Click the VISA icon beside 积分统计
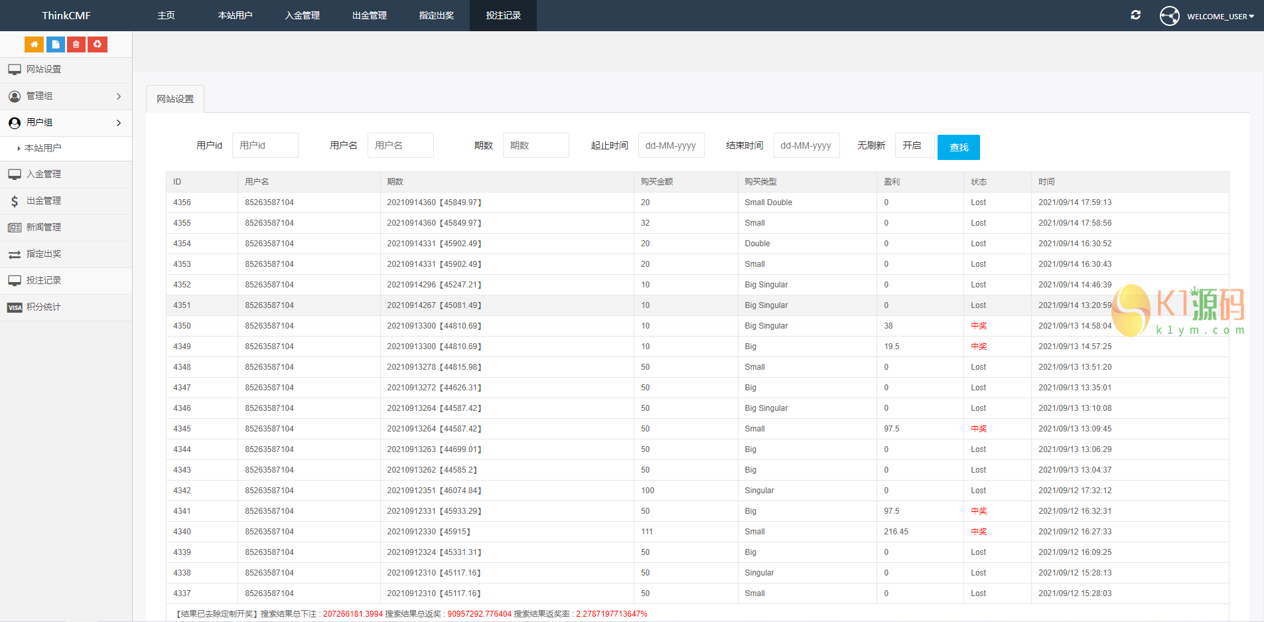Screen dimensions: 1264x622 coord(15,307)
